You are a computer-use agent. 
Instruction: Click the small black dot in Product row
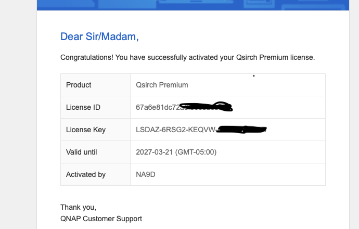click(254, 76)
